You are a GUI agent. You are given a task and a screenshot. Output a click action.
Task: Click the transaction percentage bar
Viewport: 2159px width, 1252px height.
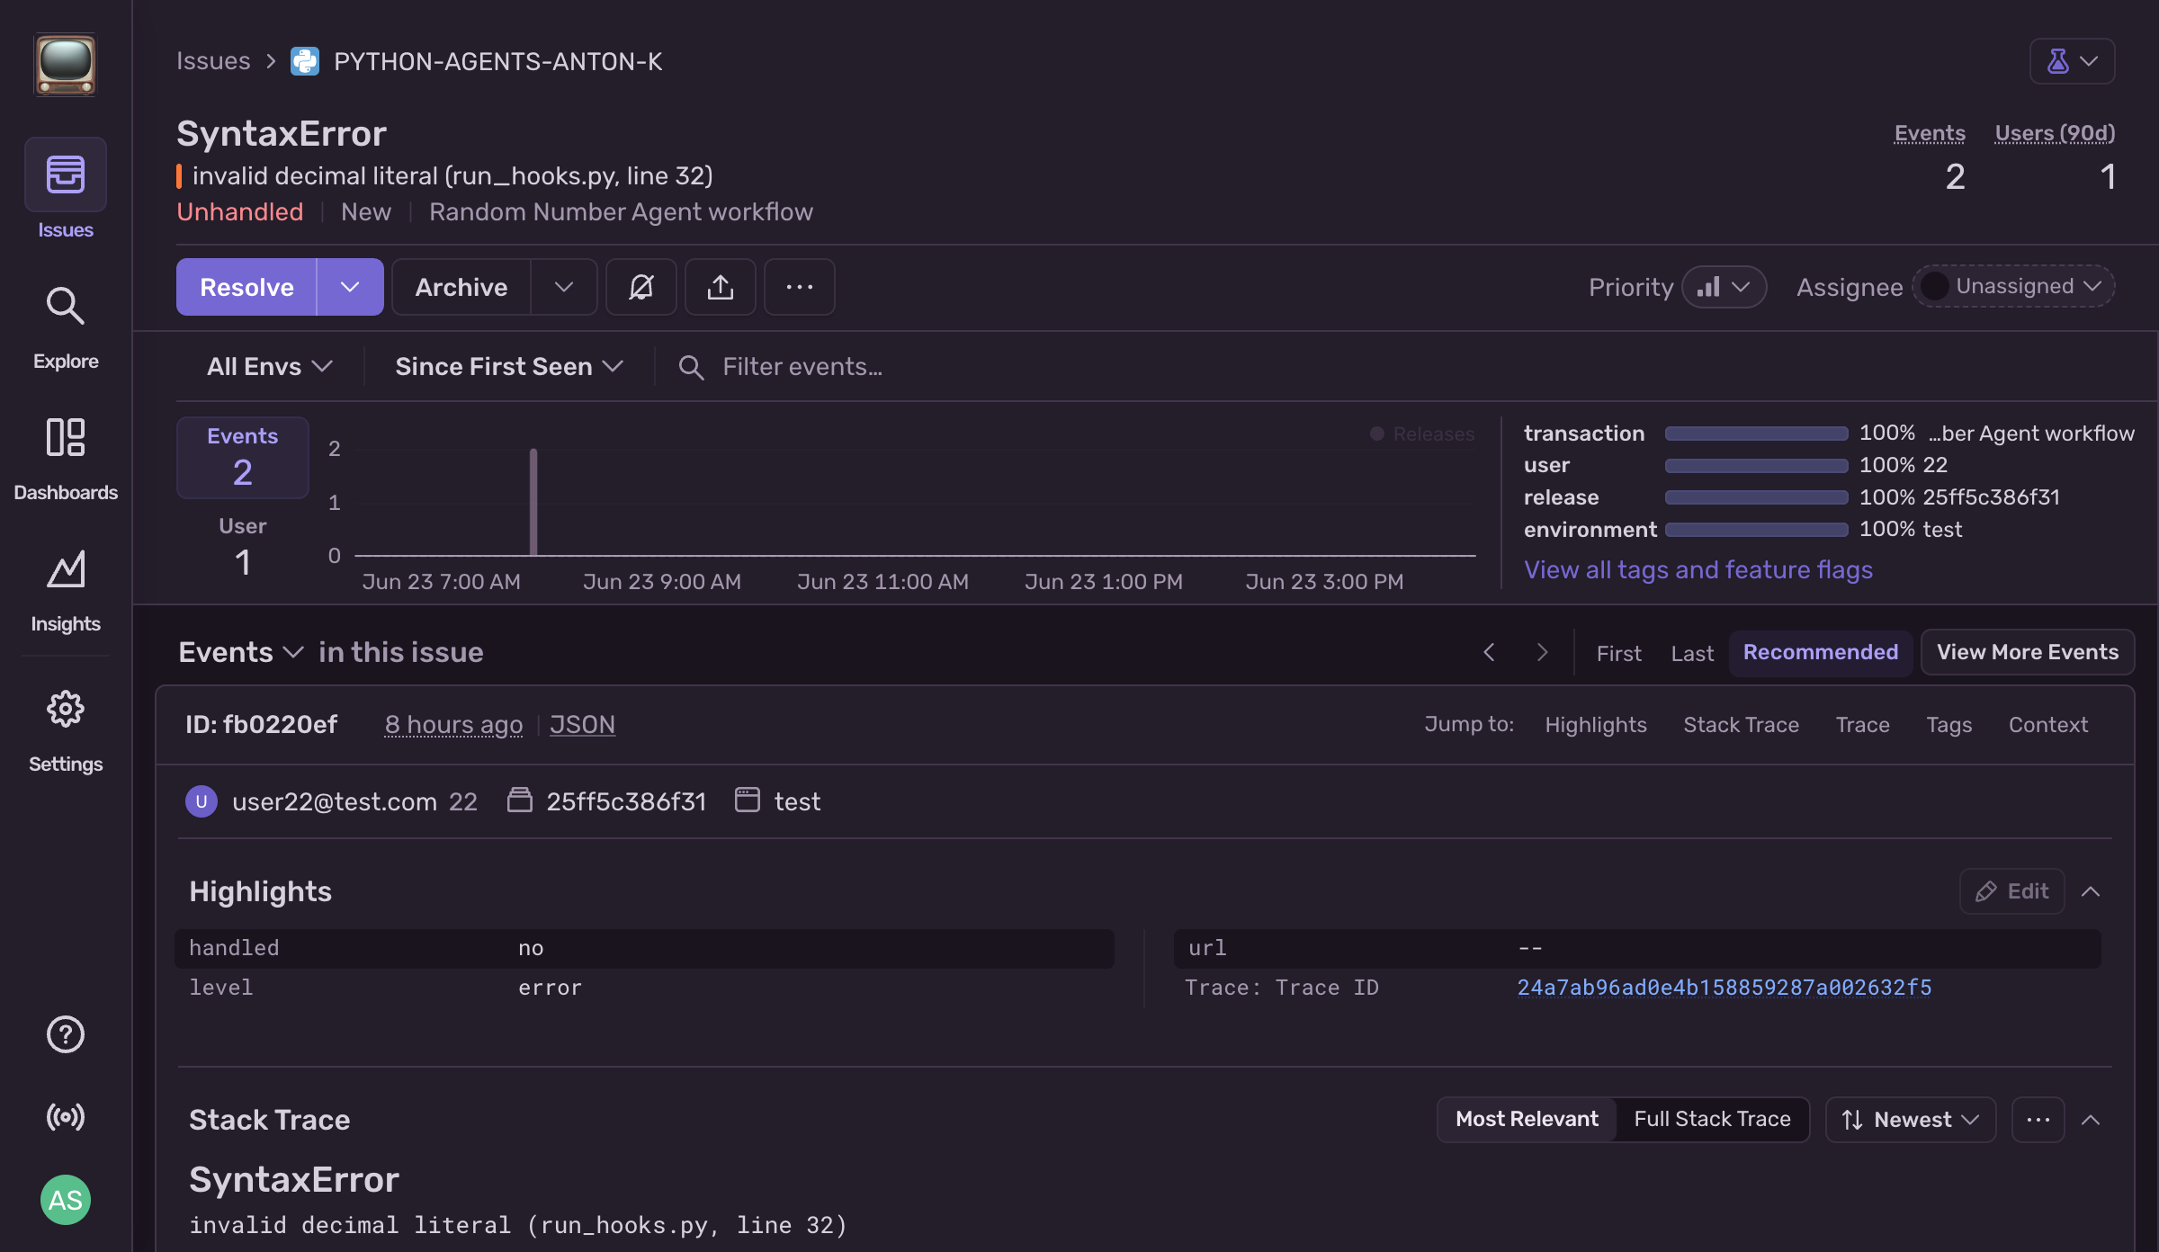[1755, 433]
